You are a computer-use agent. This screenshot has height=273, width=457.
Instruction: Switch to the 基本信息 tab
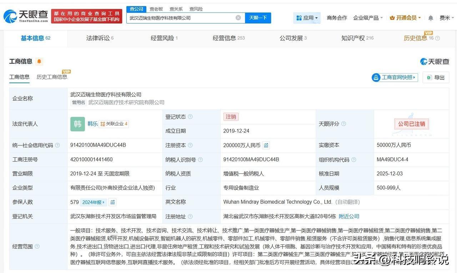36,38
